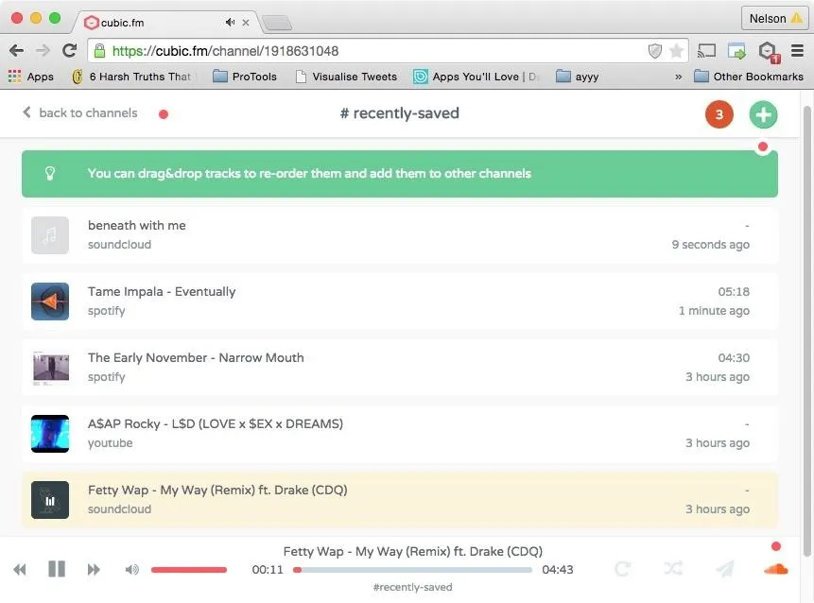Click the 9 seconds ago timestamp
Screen dimensions: 814x603
pyautogui.click(x=710, y=245)
